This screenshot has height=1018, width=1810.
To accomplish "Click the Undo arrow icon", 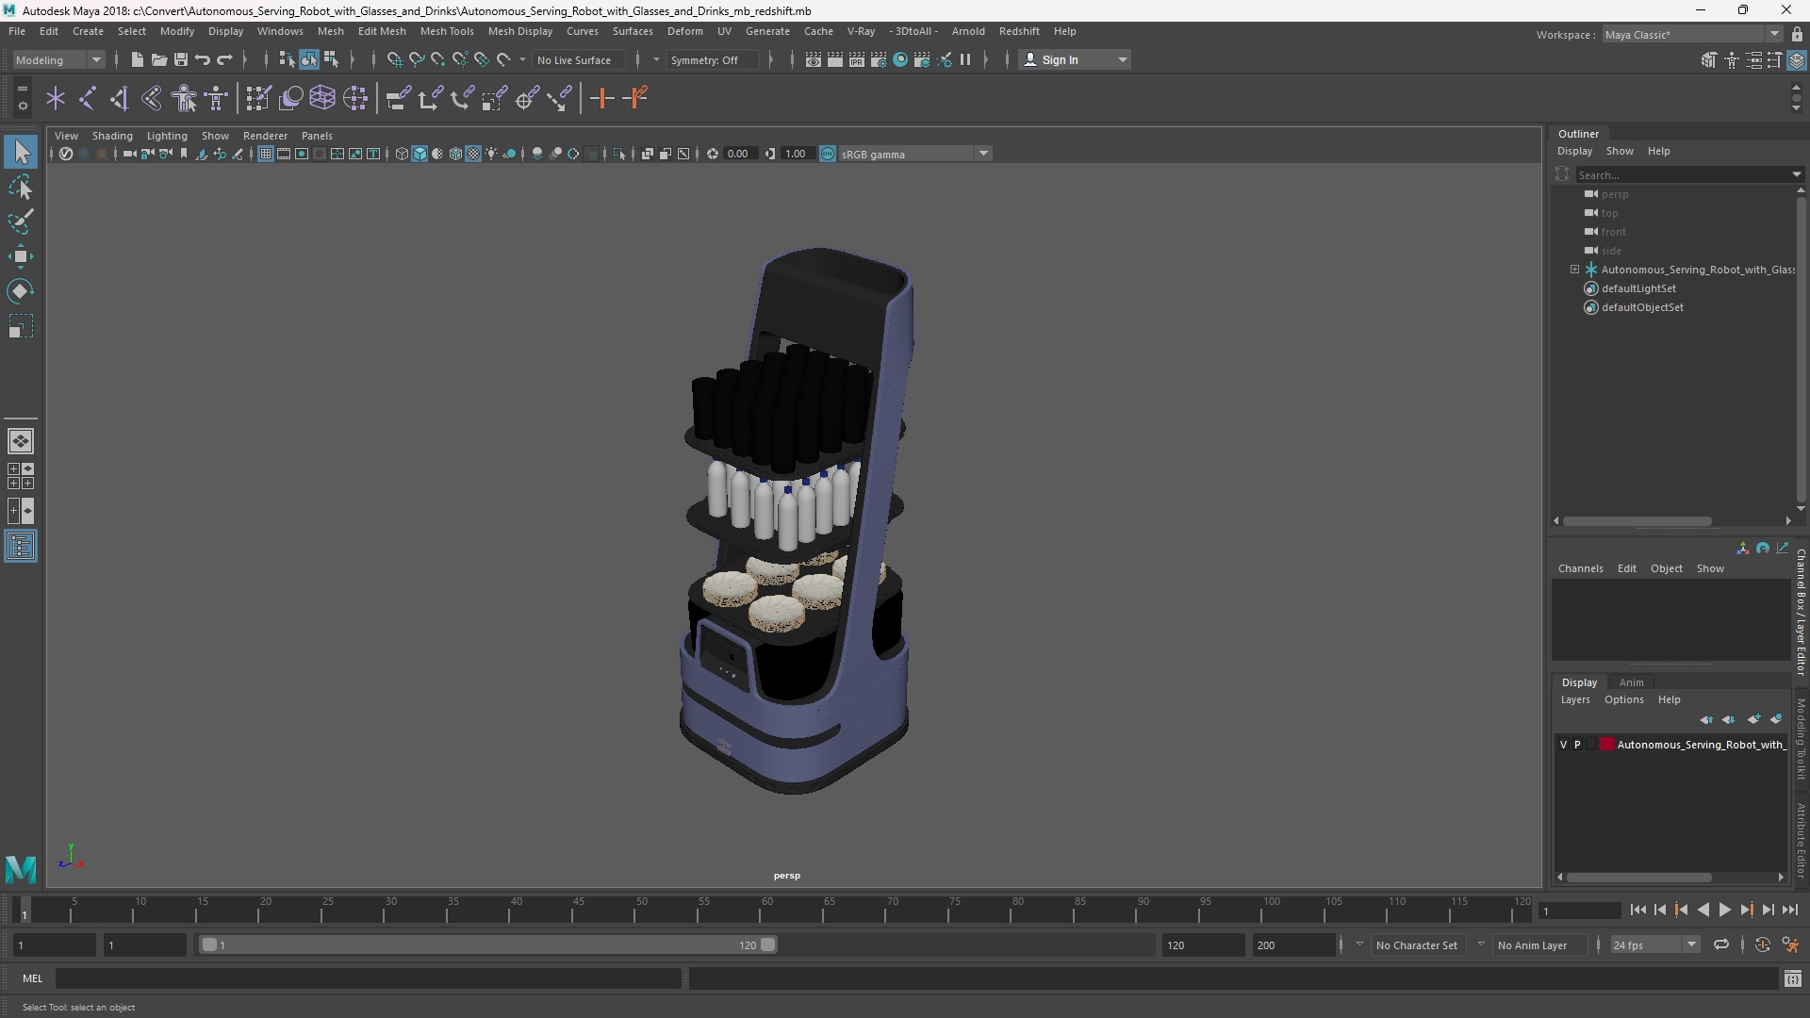I will [203, 59].
